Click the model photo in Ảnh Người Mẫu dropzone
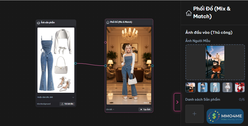248x126 pixels. point(215,62)
